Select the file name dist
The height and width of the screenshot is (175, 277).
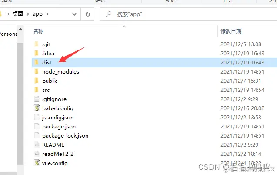click(x=47, y=62)
